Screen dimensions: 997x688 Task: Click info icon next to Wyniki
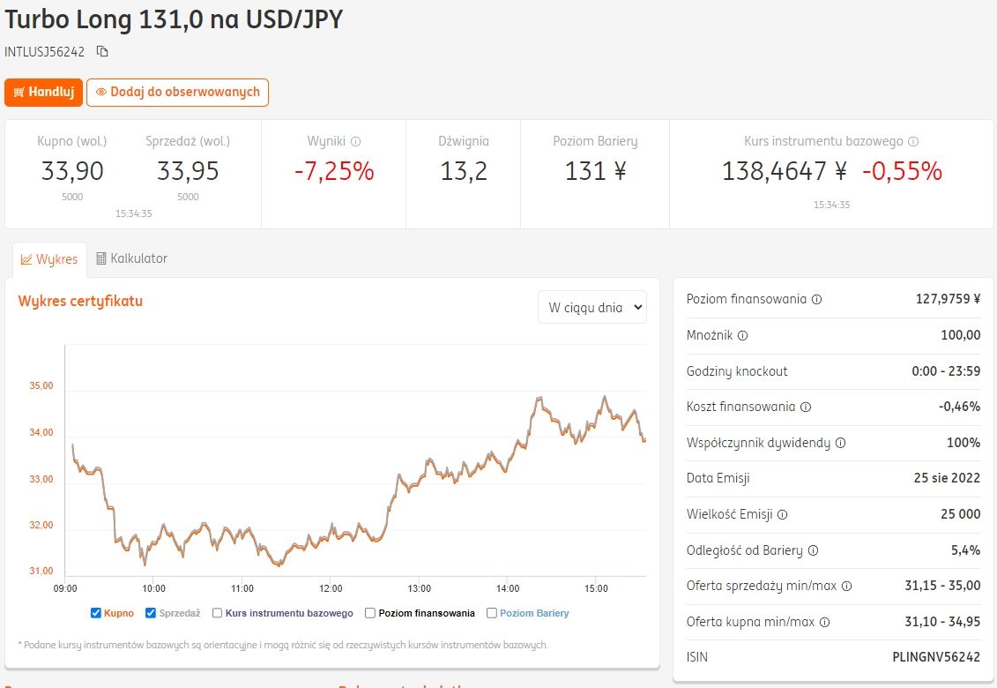tap(356, 141)
